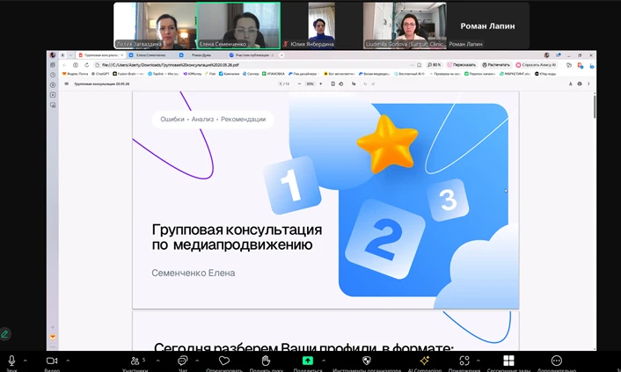The height and width of the screenshot is (372, 621).
Task: Mute the Zoom microphone
Action: (11, 361)
